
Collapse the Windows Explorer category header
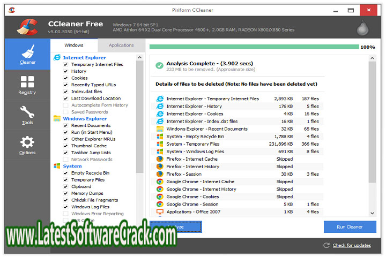(x=85, y=118)
